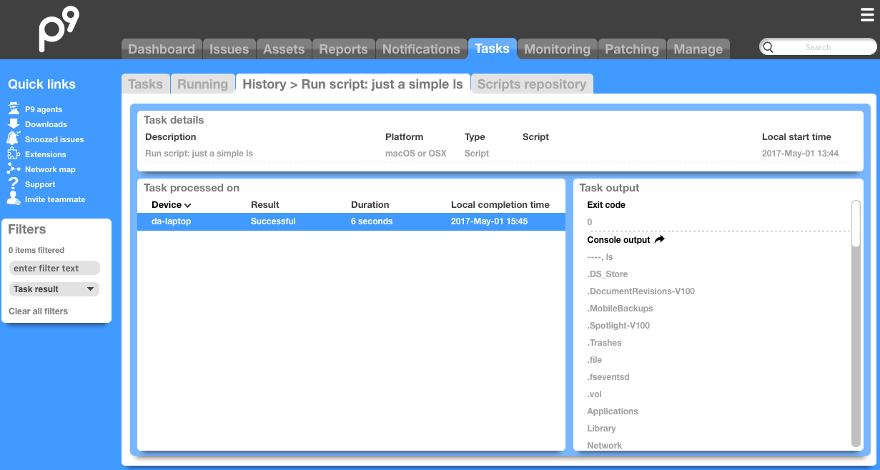Screen dimensions: 880x470
Task: Click the Applications output line
Action: coord(613,411)
